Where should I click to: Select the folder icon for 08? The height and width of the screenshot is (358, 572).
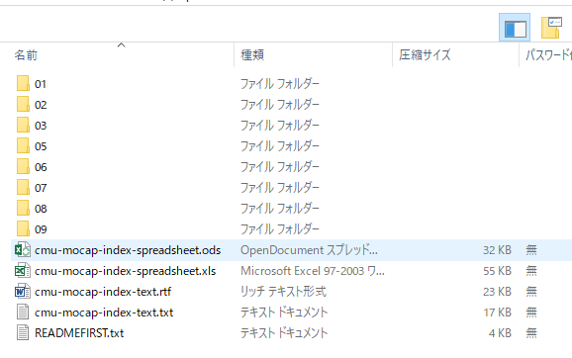[23, 208]
